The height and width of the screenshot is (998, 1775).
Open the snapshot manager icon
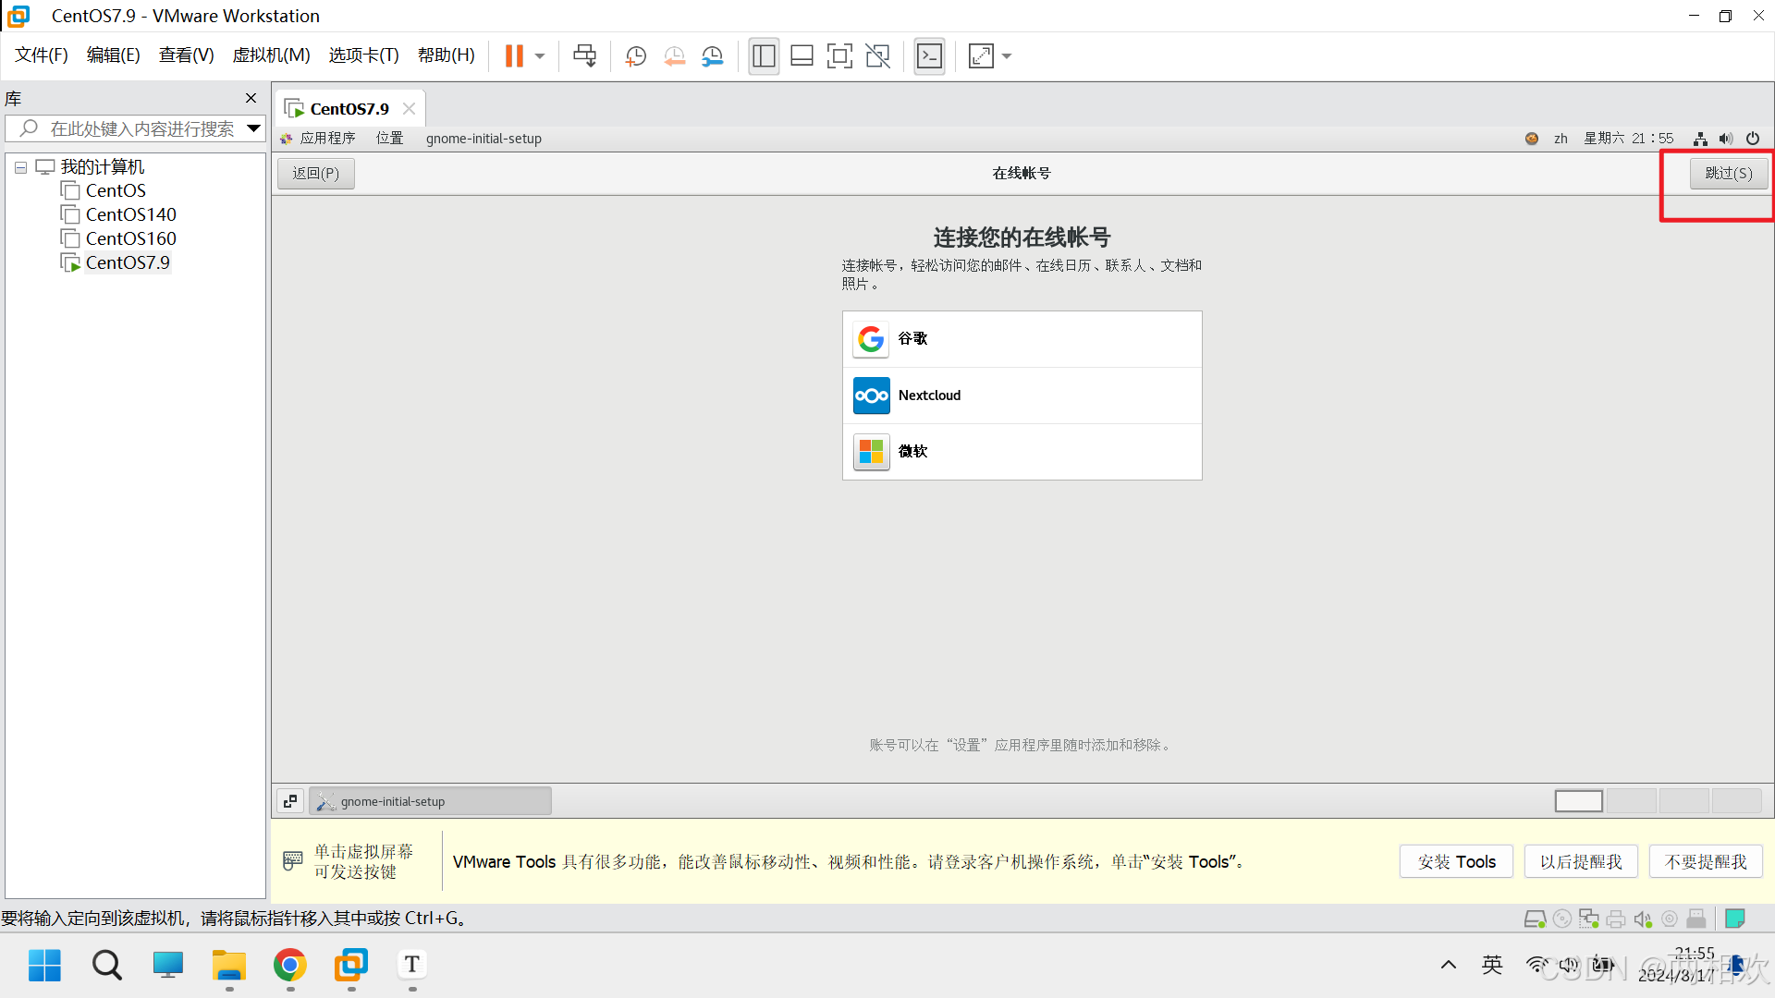[713, 56]
